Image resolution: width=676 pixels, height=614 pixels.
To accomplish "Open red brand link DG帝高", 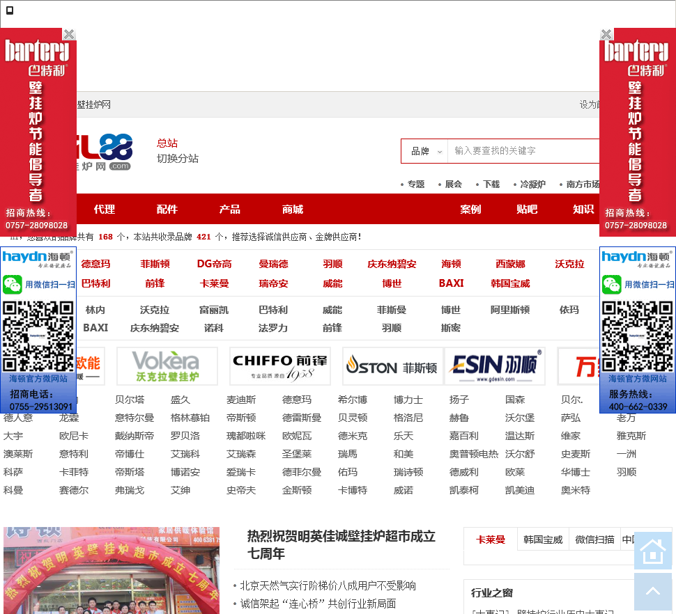I will click(x=214, y=264).
